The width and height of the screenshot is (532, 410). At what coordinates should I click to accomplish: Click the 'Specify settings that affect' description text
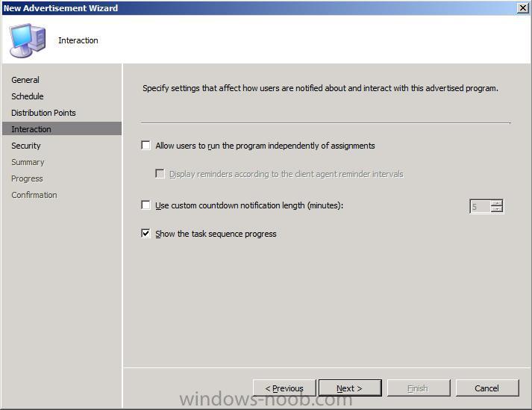[x=320, y=88]
